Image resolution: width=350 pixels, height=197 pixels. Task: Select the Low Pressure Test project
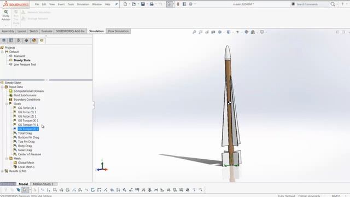pyautogui.click(x=25, y=65)
